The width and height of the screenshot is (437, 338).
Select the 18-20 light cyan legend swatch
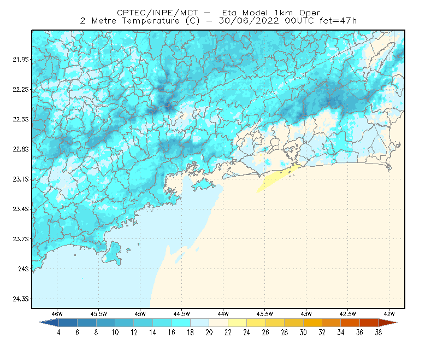click(199, 323)
